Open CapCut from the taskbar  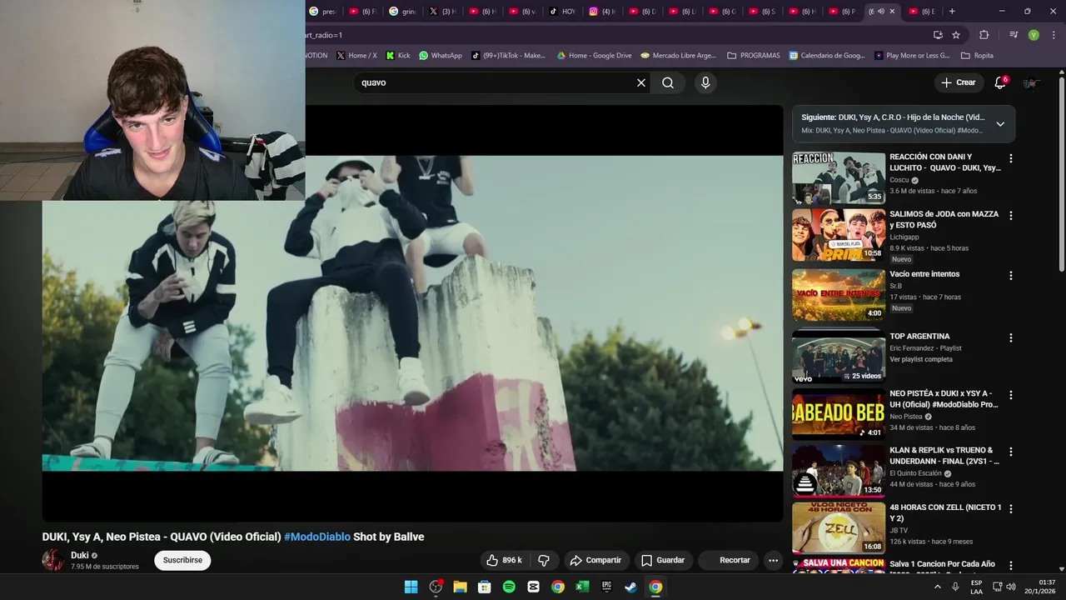534,587
